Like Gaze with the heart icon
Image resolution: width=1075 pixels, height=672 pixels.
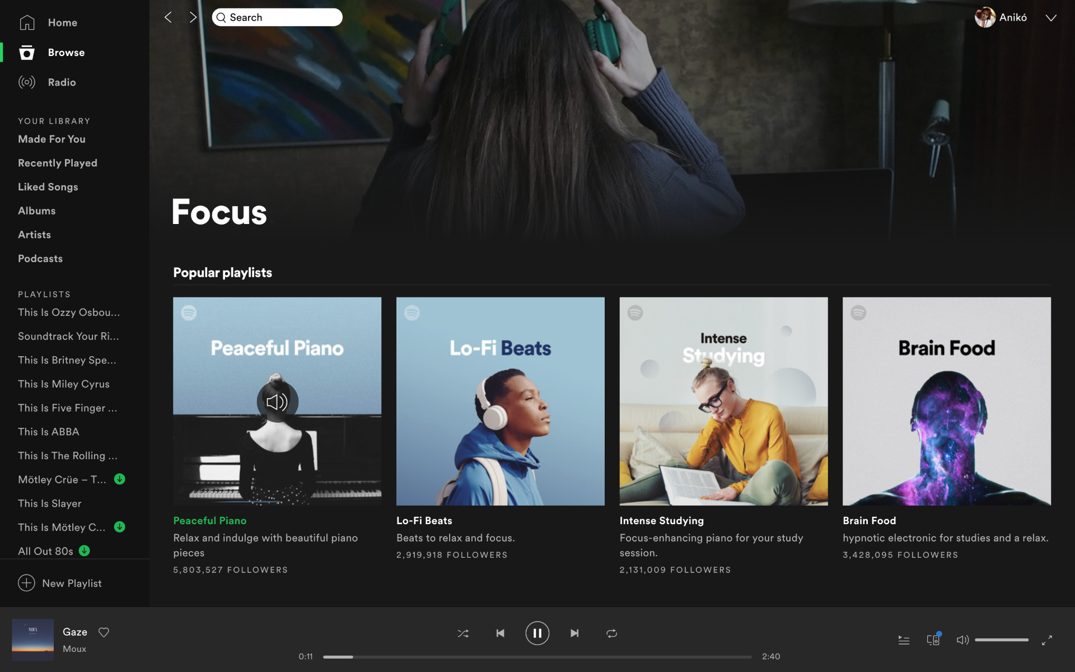[x=104, y=632]
